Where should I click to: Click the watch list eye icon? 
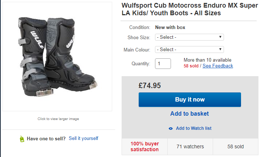click(171, 128)
